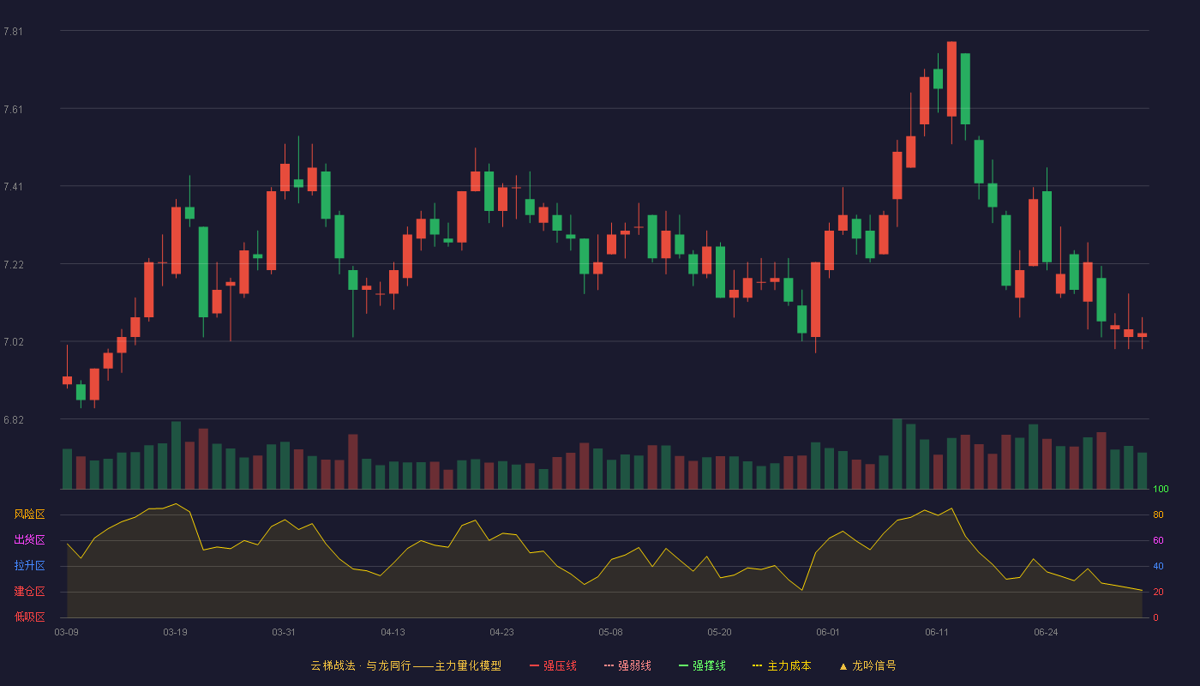Screen dimensions: 1200x686
Task: Toggle the 强弱线 legend entry
Action: click(x=627, y=665)
